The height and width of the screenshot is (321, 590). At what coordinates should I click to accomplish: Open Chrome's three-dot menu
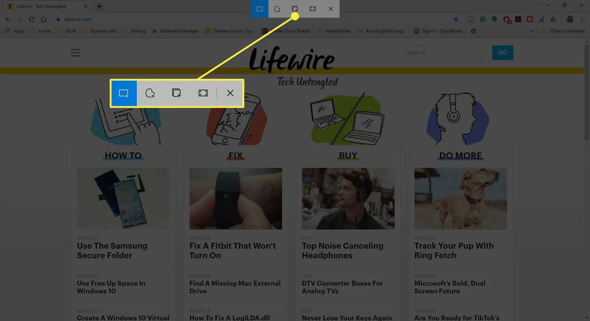[582, 19]
